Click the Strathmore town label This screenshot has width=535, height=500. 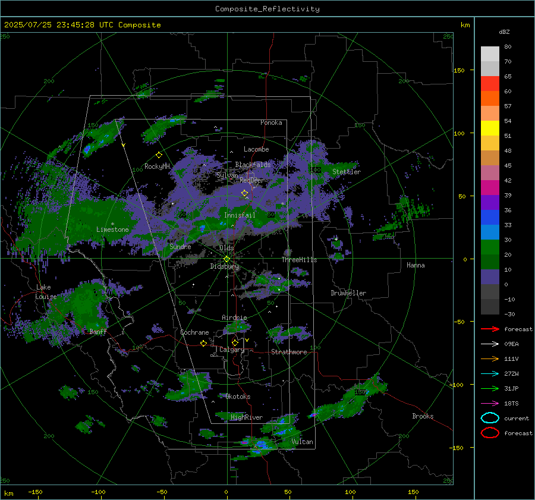pyautogui.click(x=289, y=352)
